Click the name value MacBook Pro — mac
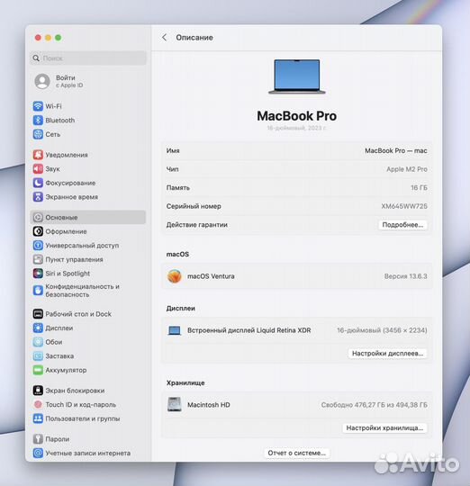This screenshot has width=470, height=486. 396,150
